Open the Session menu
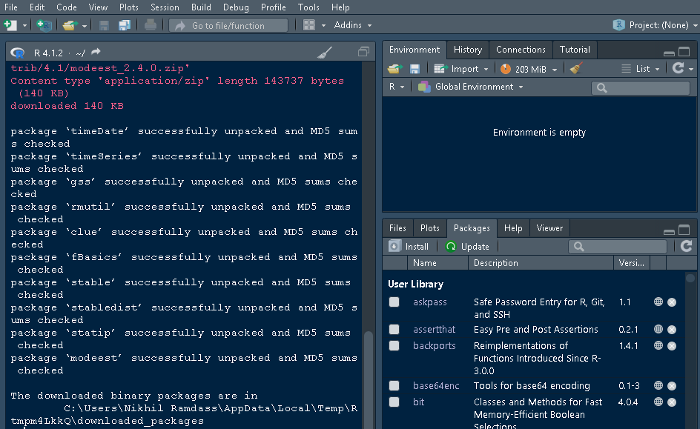This screenshot has width=700, height=429. [x=165, y=7]
